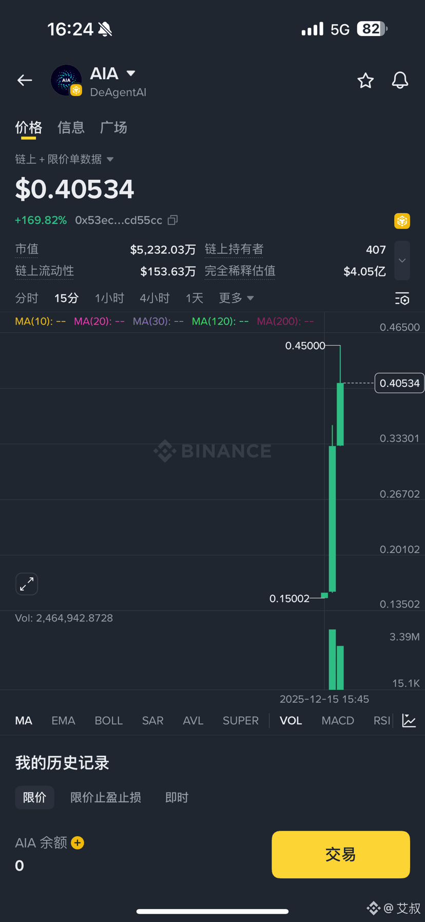The height and width of the screenshot is (922, 425).
Task: Open the 更多 timeframe dropdown
Action: pos(236,298)
